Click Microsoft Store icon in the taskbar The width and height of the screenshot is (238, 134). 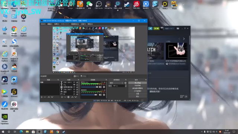coord(33,132)
